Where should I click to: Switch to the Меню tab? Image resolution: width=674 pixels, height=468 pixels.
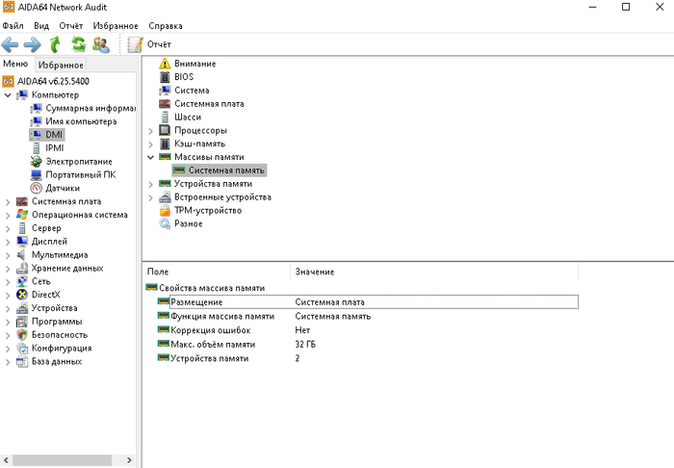coord(15,64)
